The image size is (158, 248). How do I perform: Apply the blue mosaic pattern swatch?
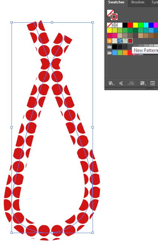[x=120, y=41]
